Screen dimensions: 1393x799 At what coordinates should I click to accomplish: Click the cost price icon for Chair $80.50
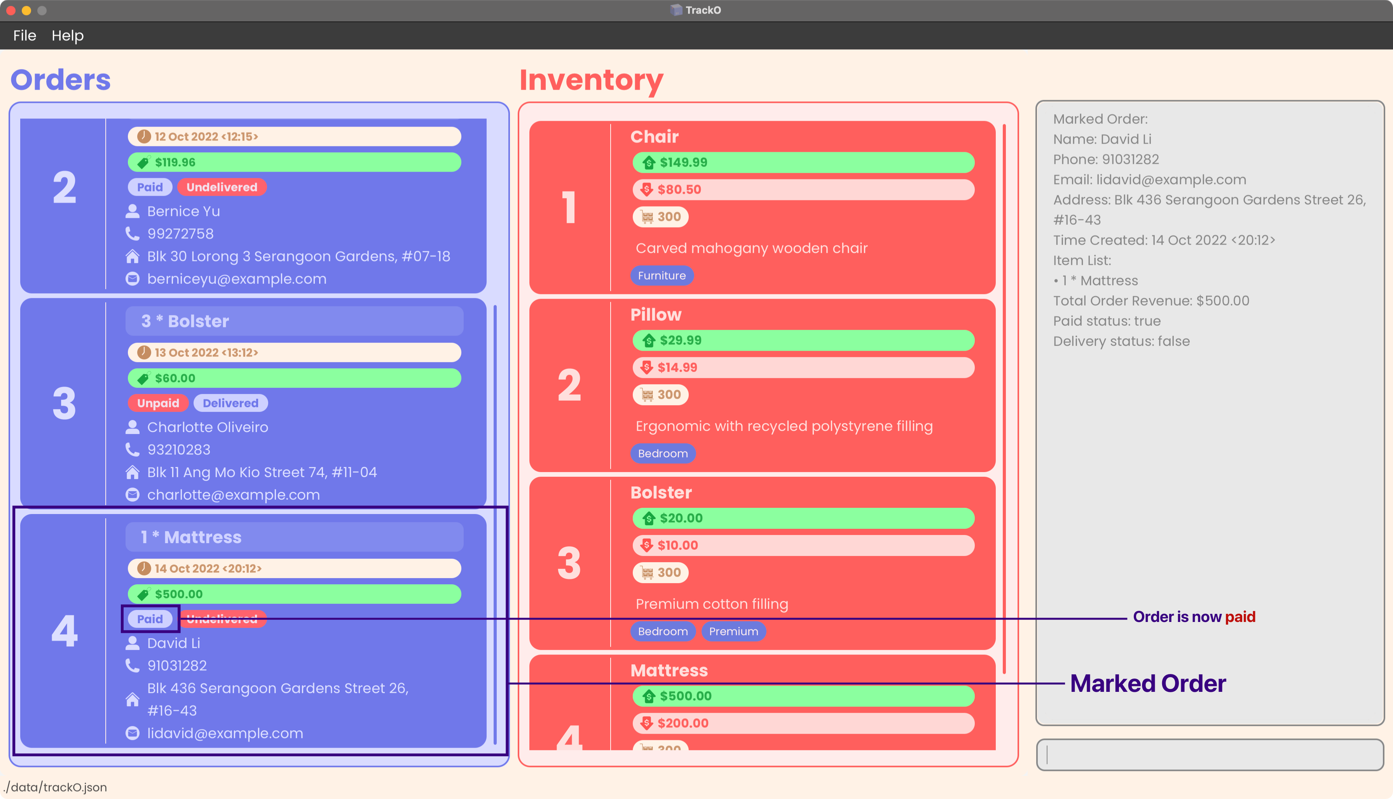[x=646, y=189]
